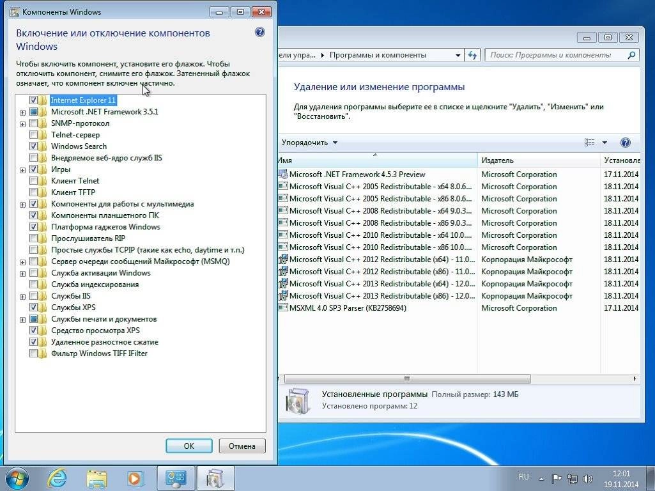Select Удаленное разностное сжатие item

tap(104, 342)
